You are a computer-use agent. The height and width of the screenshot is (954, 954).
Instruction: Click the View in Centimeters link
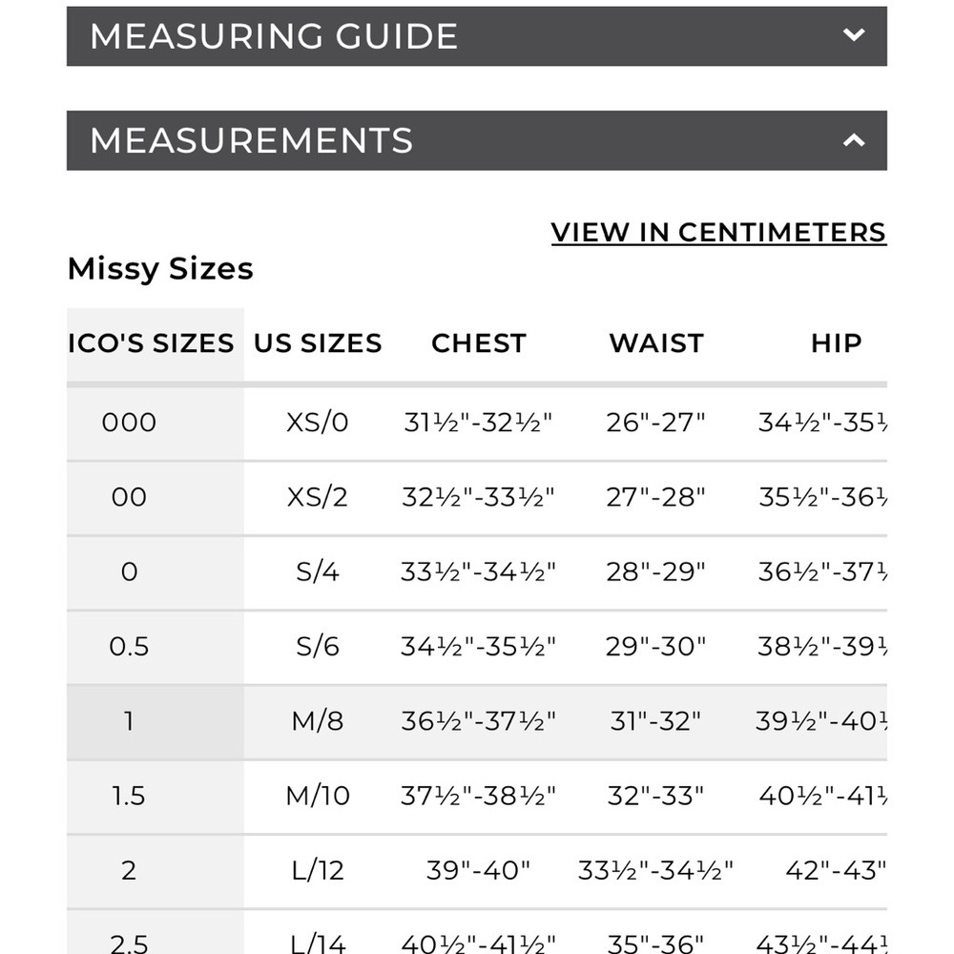pos(718,232)
